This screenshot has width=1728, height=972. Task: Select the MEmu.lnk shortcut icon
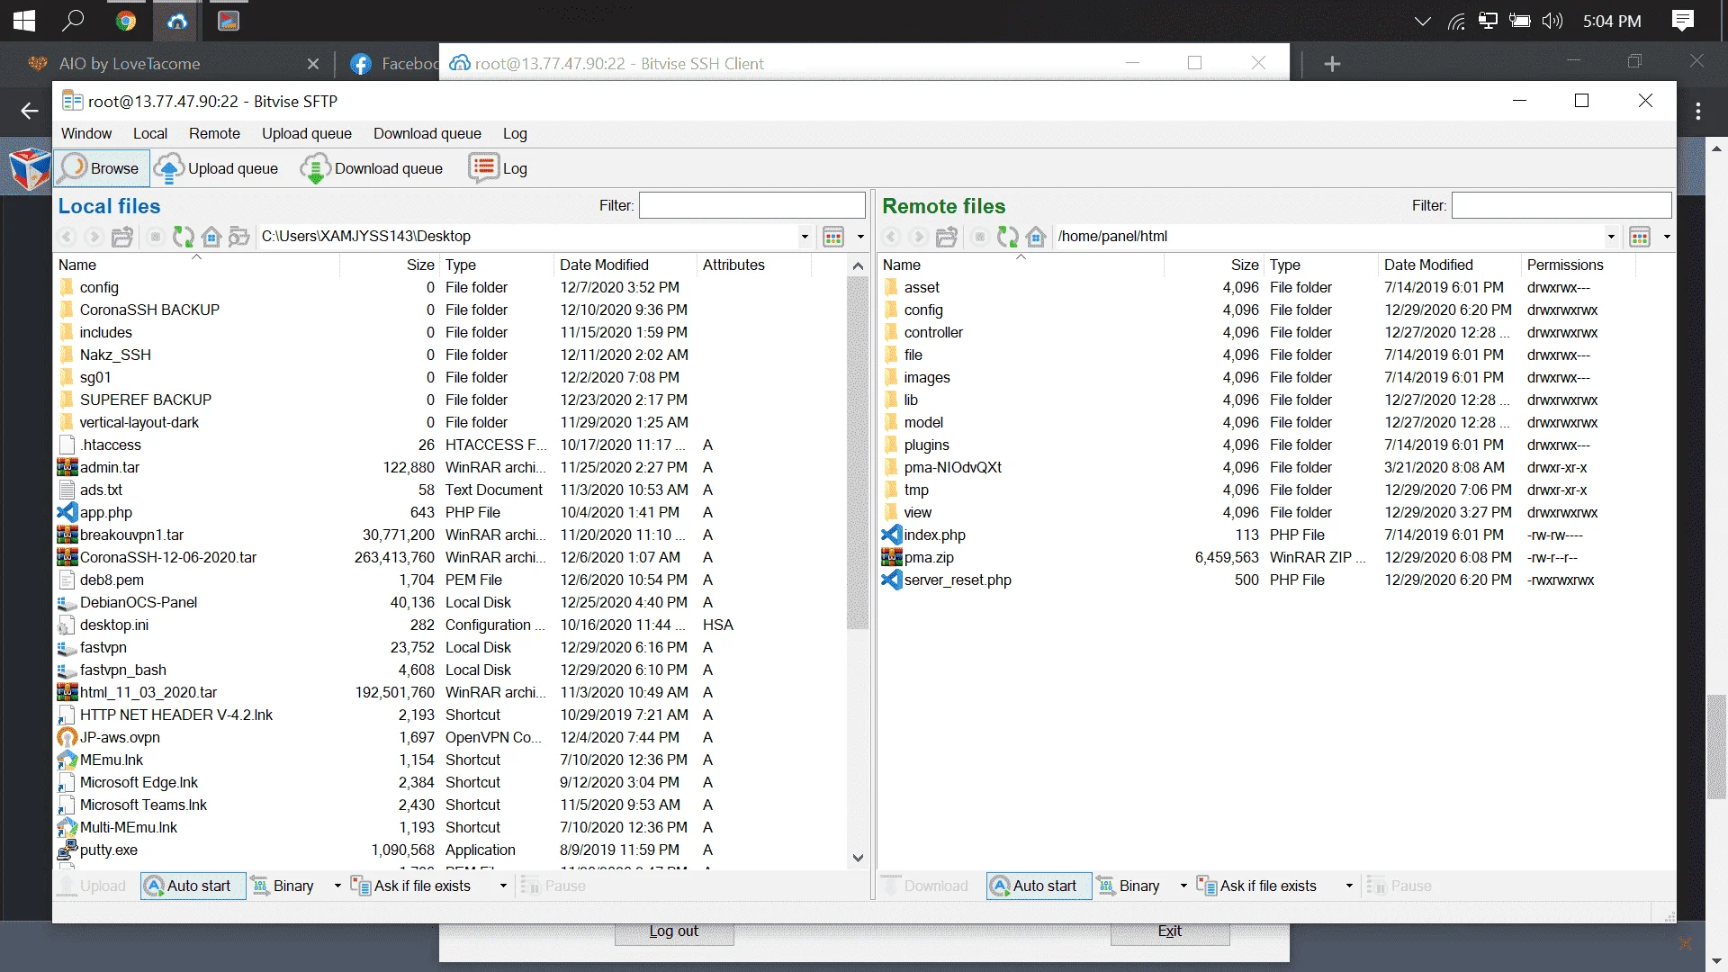[67, 760]
